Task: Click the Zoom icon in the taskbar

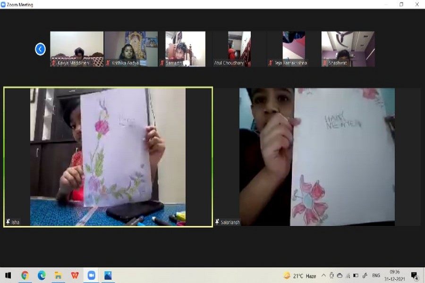Action: point(91,275)
